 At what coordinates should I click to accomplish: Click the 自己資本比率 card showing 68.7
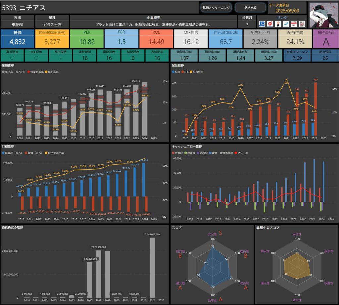point(226,38)
